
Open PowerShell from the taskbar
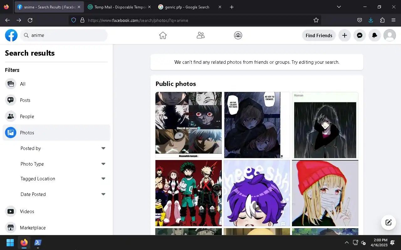tap(38, 242)
